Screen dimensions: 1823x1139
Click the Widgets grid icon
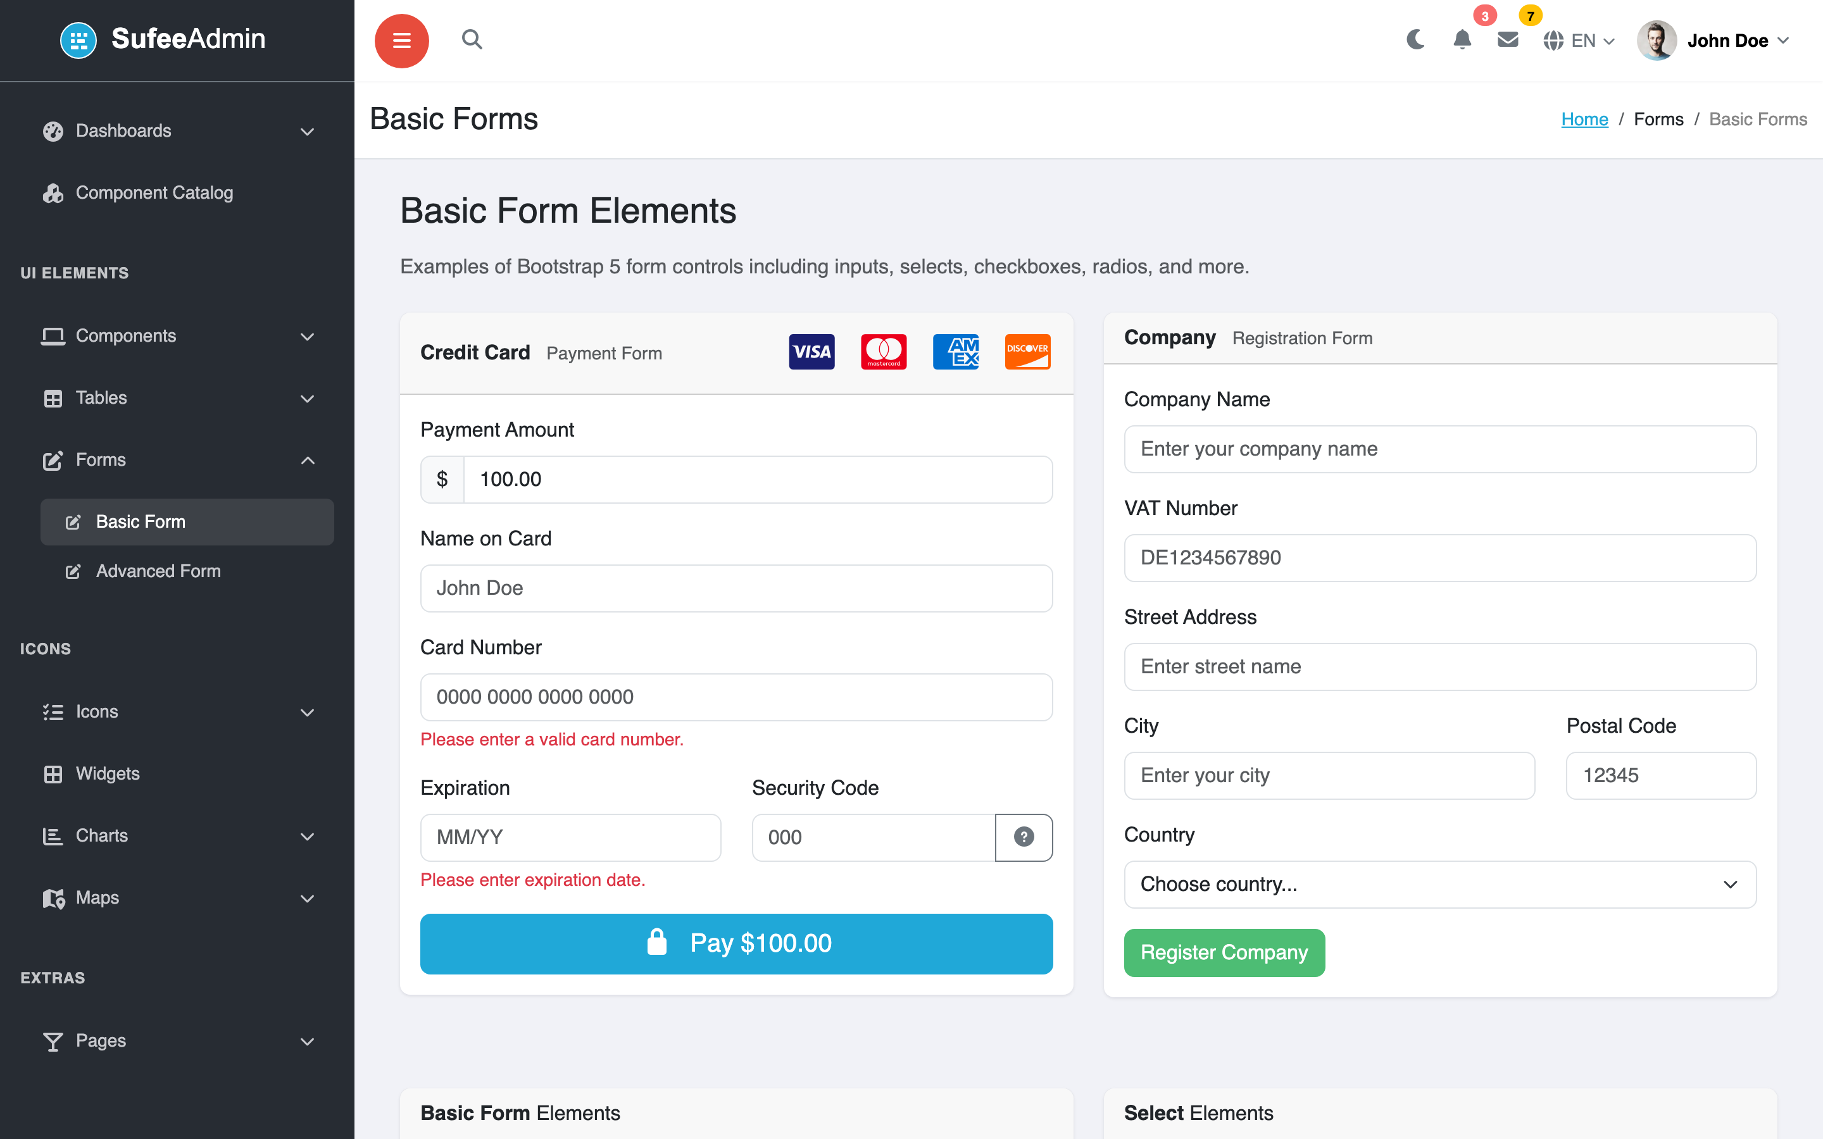(x=53, y=774)
